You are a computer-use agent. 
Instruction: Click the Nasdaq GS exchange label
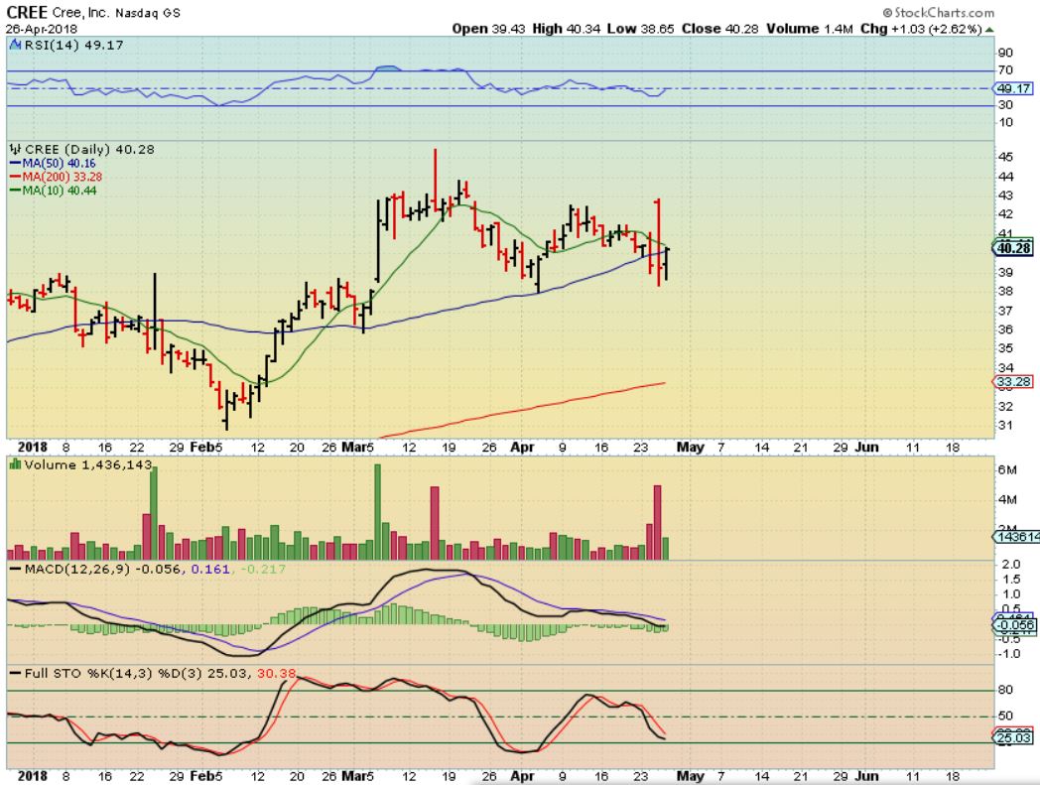tap(148, 13)
